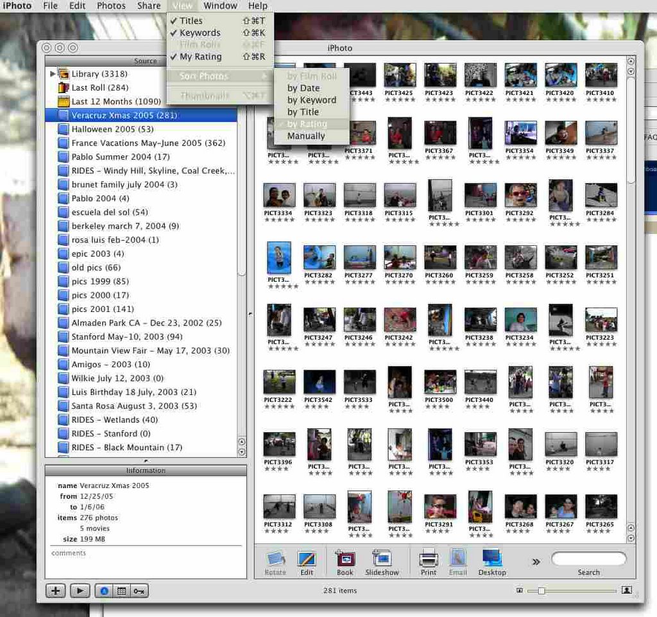Click the Print toolbar icon
This screenshot has width=657, height=617.
(428, 562)
